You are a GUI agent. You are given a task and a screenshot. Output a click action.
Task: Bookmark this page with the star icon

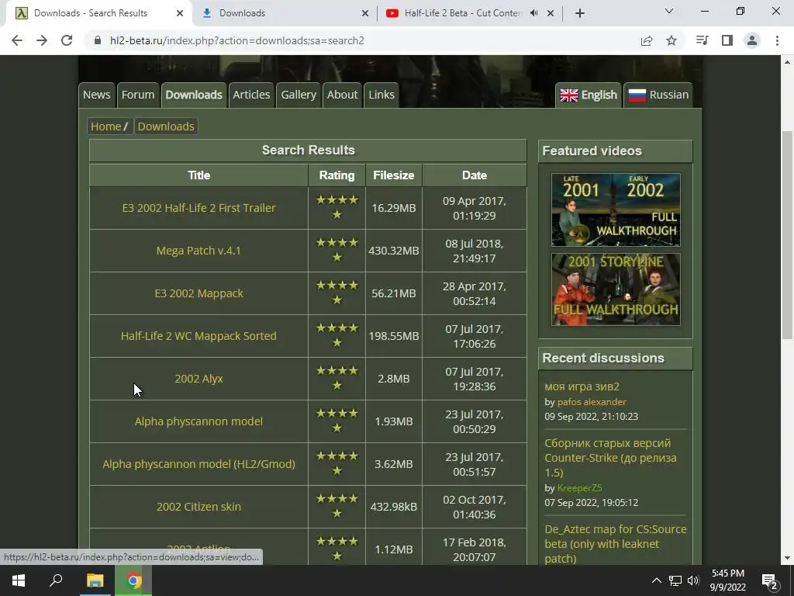[x=671, y=40]
